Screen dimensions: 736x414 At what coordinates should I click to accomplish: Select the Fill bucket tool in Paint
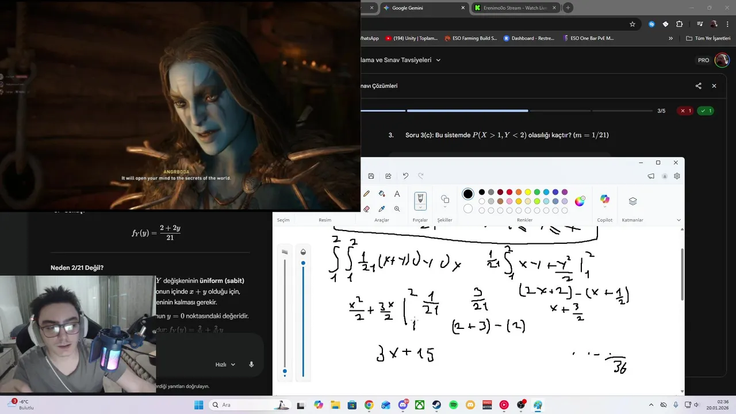click(x=382, y=194)
